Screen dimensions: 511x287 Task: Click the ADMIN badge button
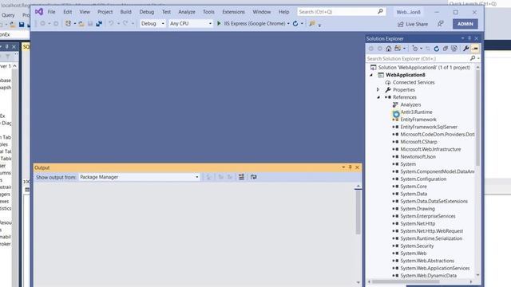(x=465, y=24)
